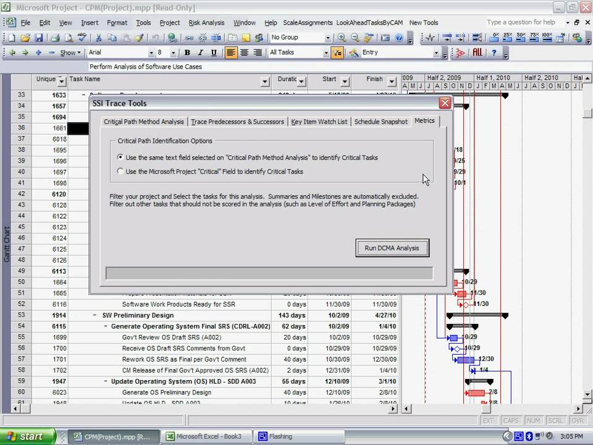This screenshot has height=445, width=593.
Task: Open the Arial font dropdown
Action: coord(151,53)
